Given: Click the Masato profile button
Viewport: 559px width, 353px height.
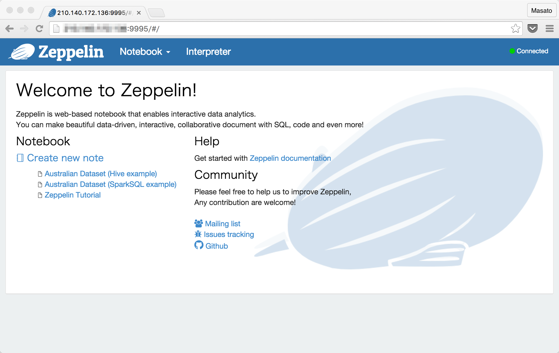Looking at the screenshot, I should point(541,11).
